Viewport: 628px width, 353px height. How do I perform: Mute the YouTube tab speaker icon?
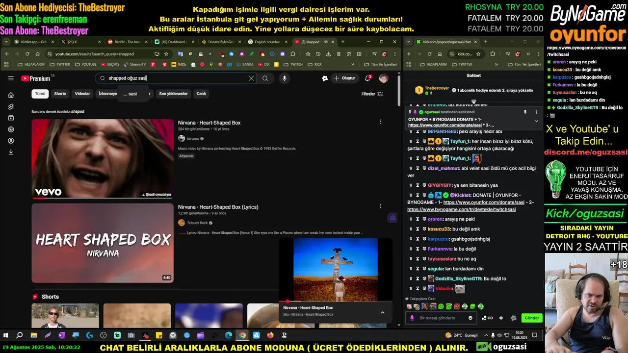click(x=326, y=42)
